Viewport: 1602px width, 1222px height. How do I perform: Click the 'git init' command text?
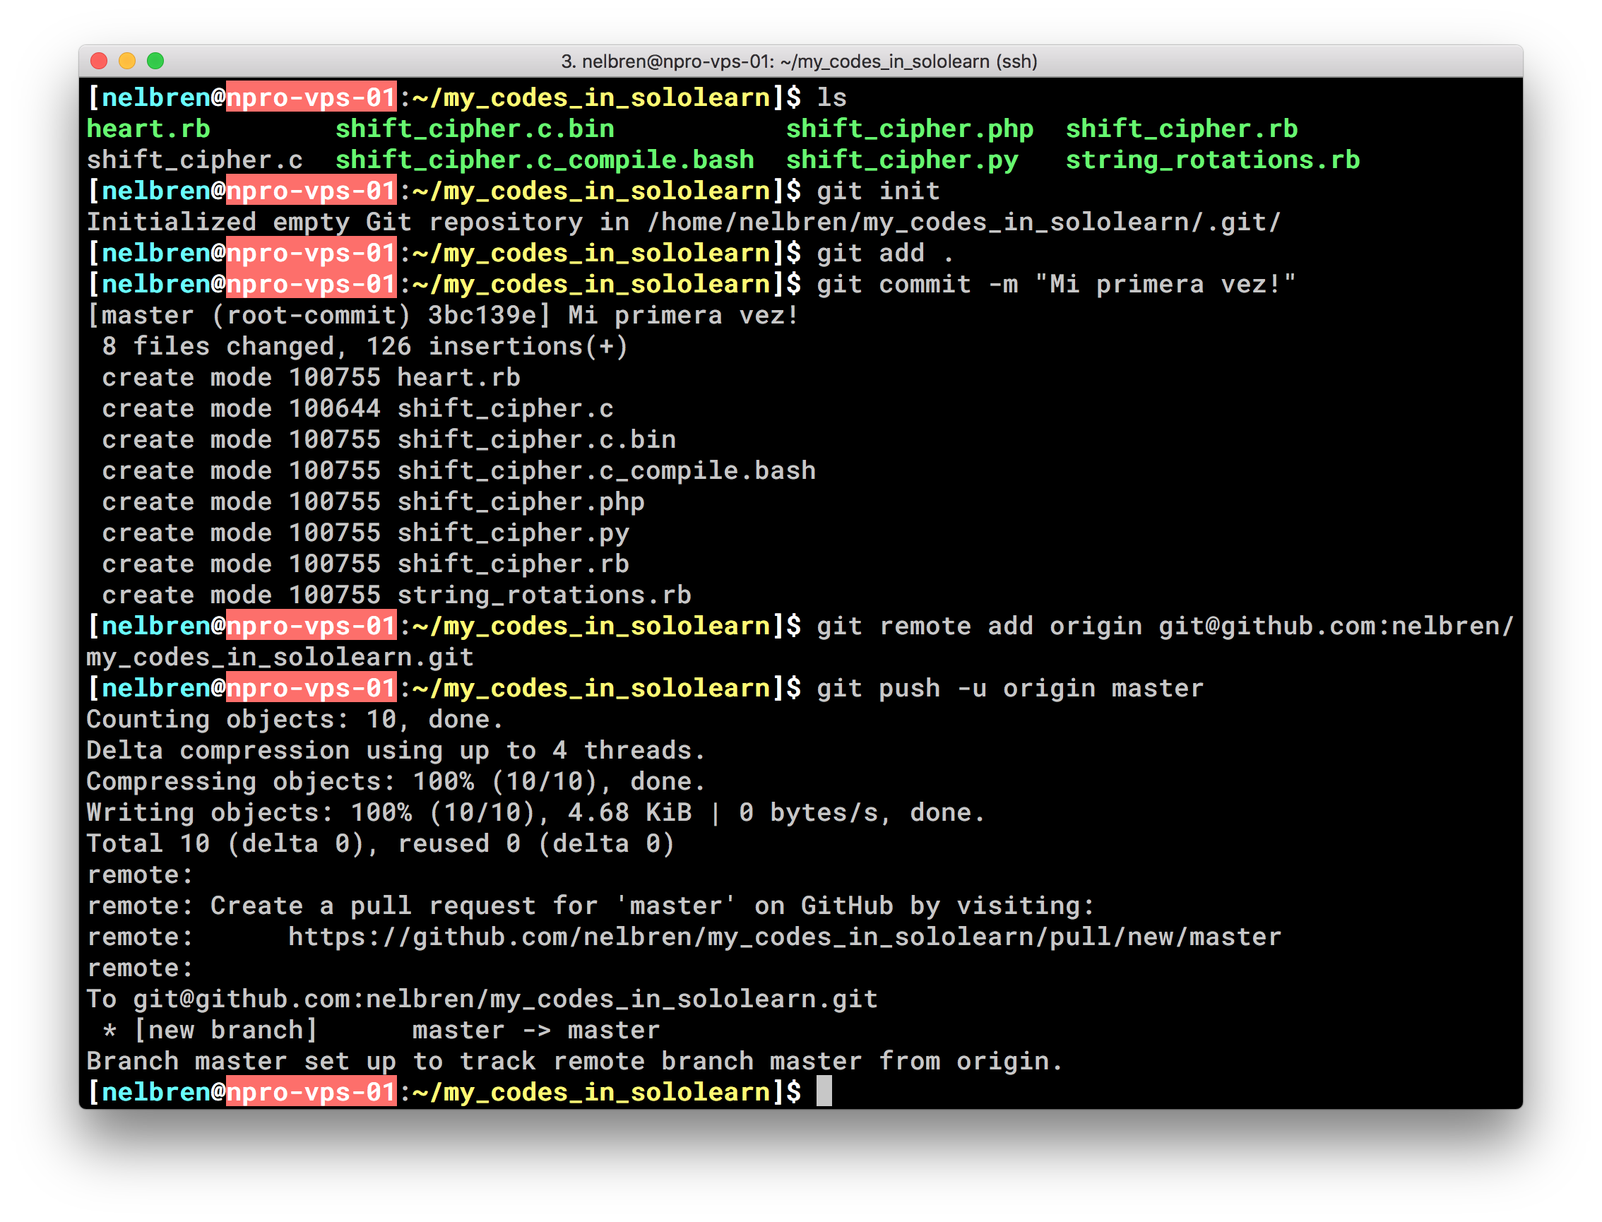(878, 191)
